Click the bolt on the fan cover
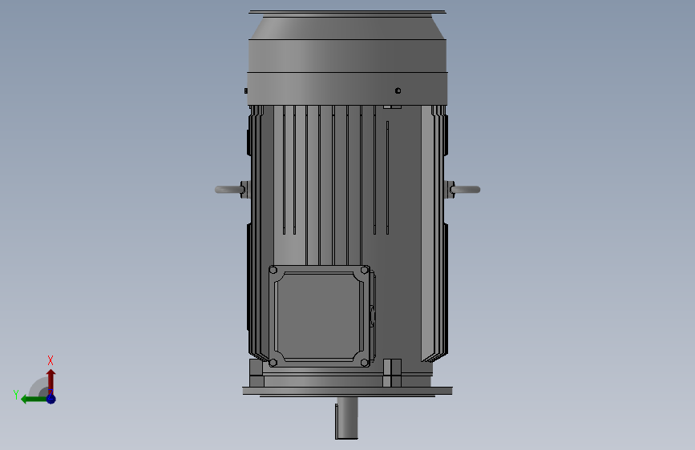The height and width of the screenshot is (450, 695). (398, 90)
